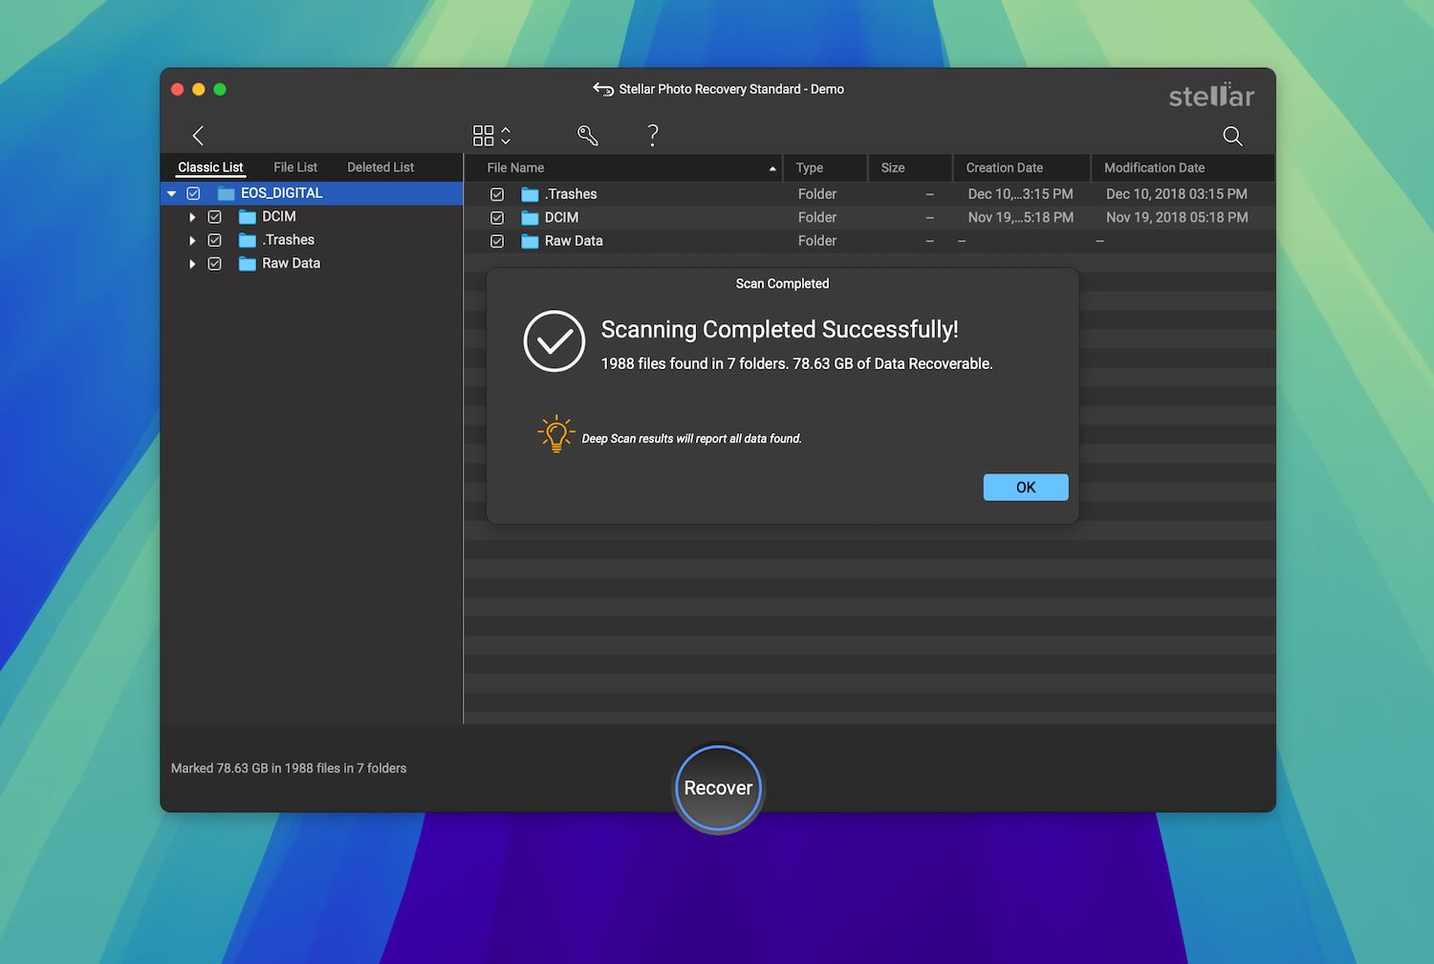Click the .Trashes folder icon in file list
The height and width of the screenshot is (964, 1434).
click(530, 194)
